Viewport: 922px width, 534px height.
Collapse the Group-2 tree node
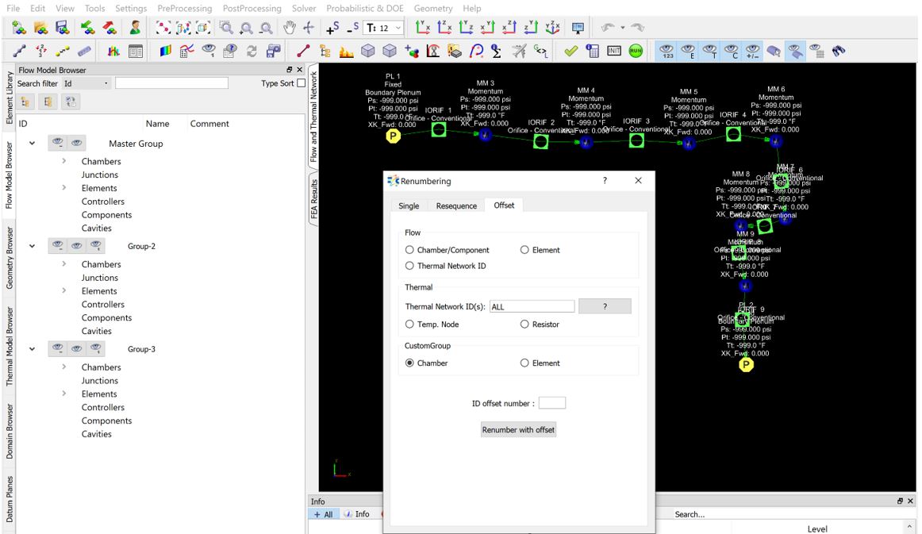[x=32, y=246]
